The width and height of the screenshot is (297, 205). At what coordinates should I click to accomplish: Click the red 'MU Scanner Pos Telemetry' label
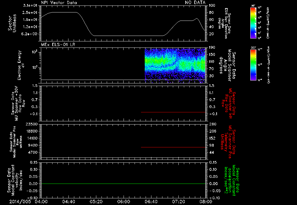[228, 142]
